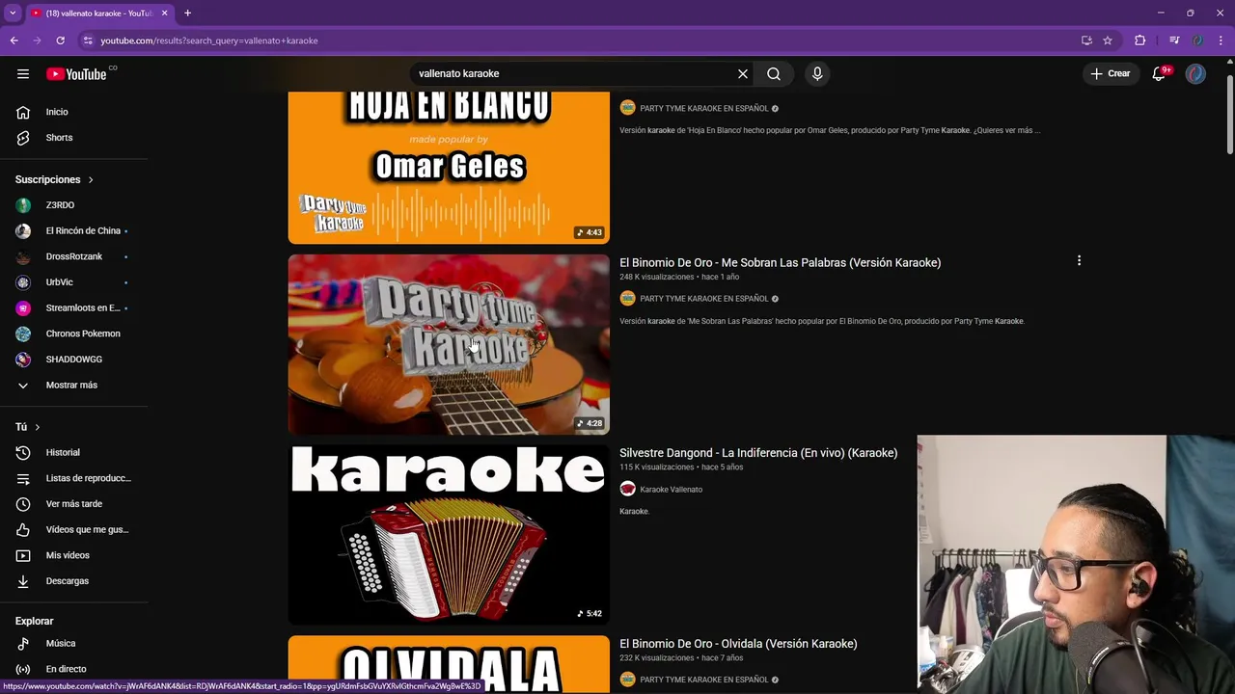Open the notifications bell

coord(1161,73)
